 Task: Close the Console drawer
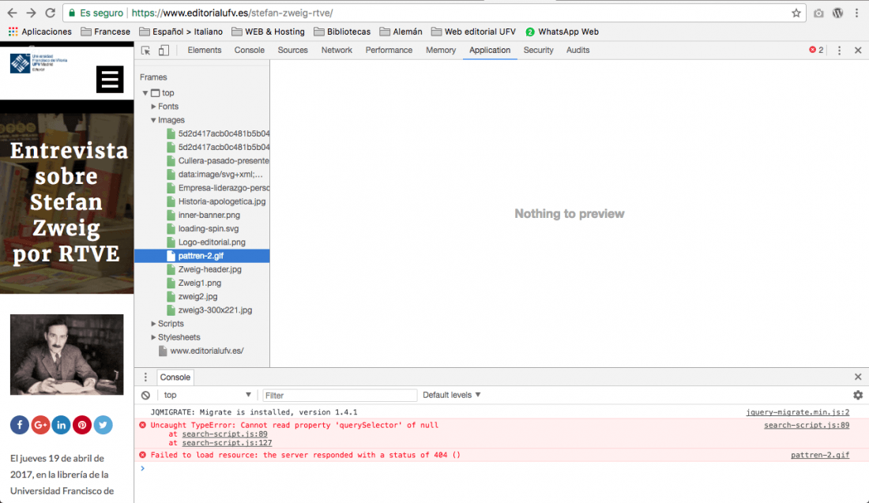[x=858, y=377]
